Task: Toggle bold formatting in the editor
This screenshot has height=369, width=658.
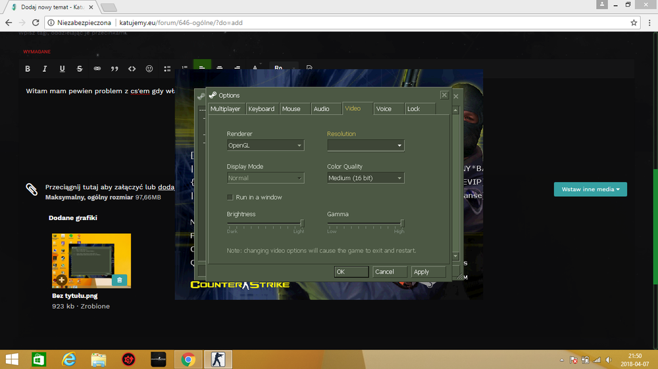Action: pos(27,69)
